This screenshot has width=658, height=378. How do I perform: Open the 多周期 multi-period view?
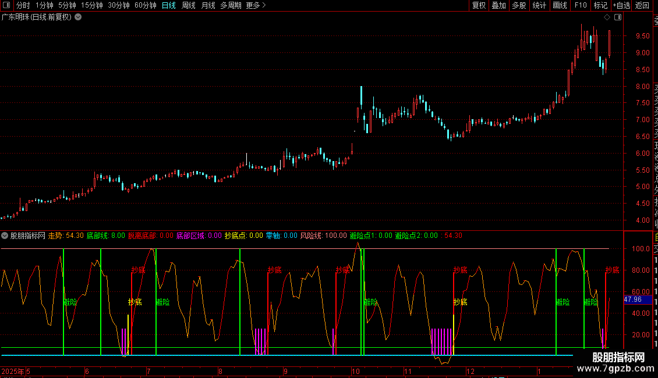[231, 5]
